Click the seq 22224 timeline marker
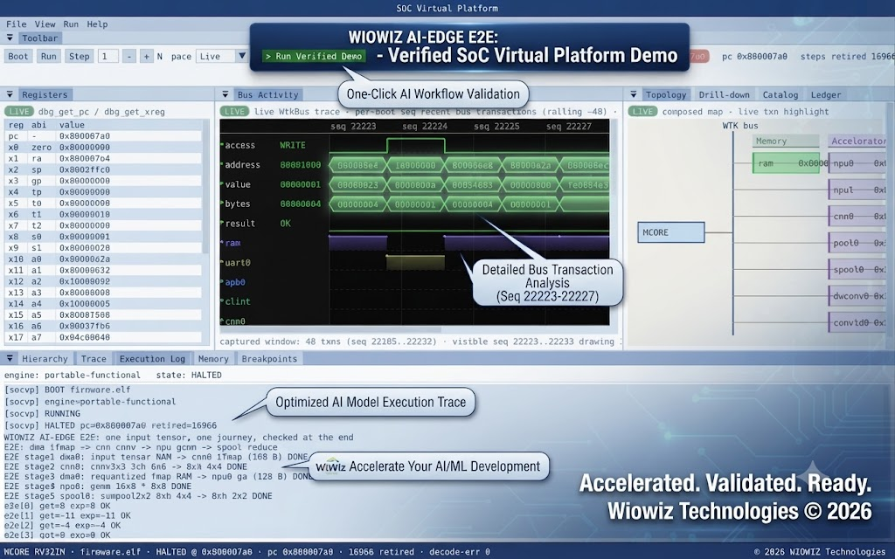 tap(425, 126)
